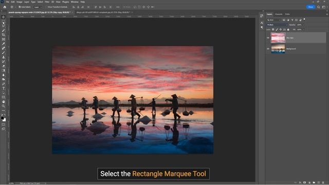329x185 pixels.
Task: Hide the Sky copy layer
Action: pos(268,38)
